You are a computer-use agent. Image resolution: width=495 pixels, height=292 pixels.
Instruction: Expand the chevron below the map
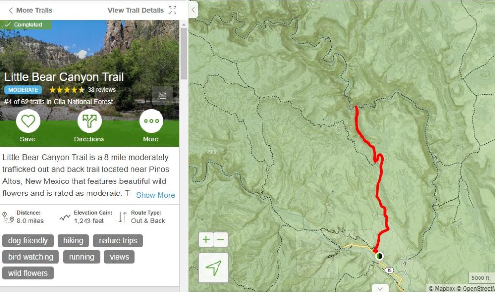[x=380, y=288]
